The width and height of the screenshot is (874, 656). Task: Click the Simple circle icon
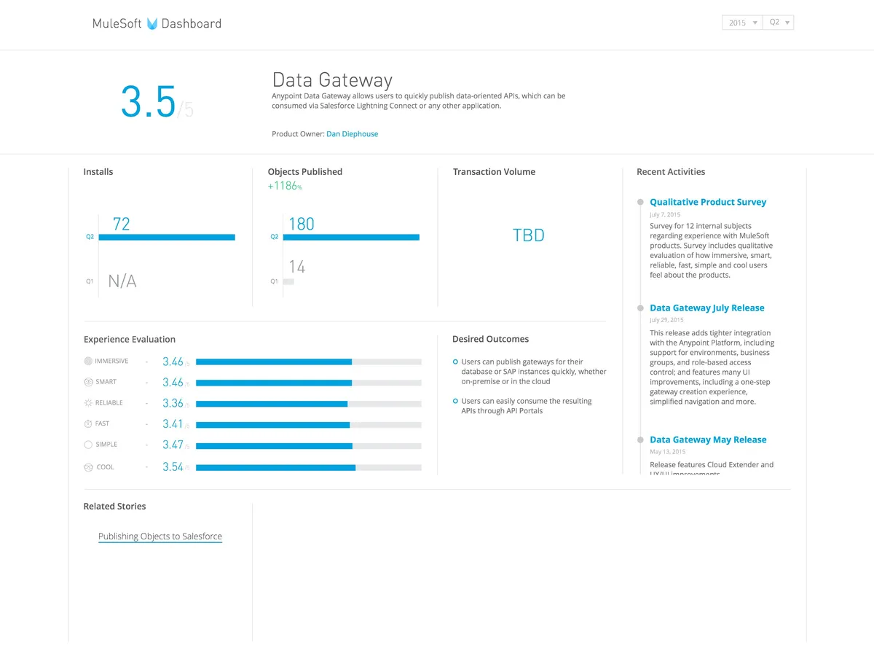[88, 445]
